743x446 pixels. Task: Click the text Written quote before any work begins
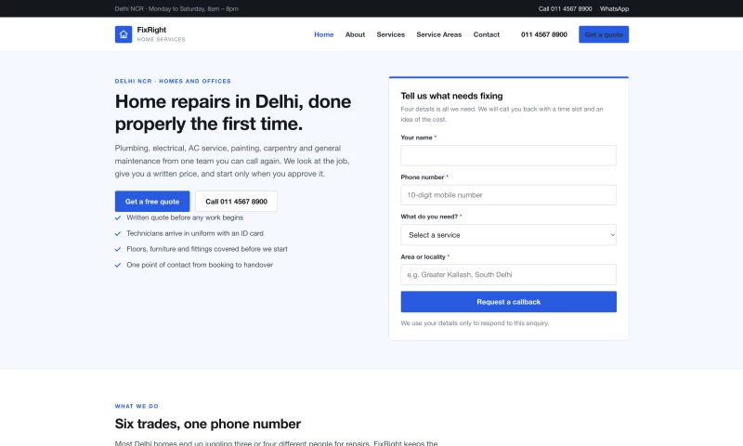185,217
